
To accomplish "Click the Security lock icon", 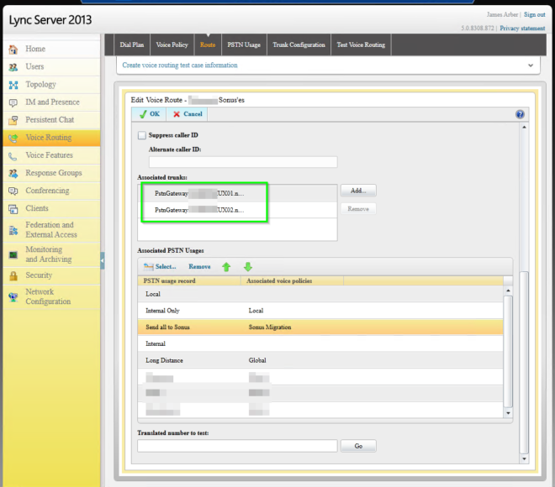I will tap(13, 275).
